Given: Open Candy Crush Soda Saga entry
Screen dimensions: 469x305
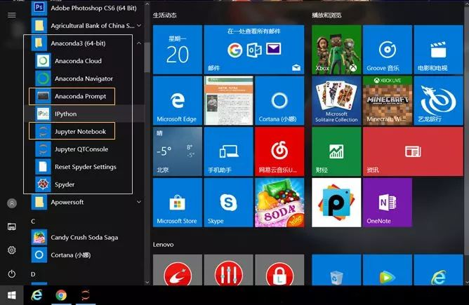Looking at the screenshot, I should [84, 238].
